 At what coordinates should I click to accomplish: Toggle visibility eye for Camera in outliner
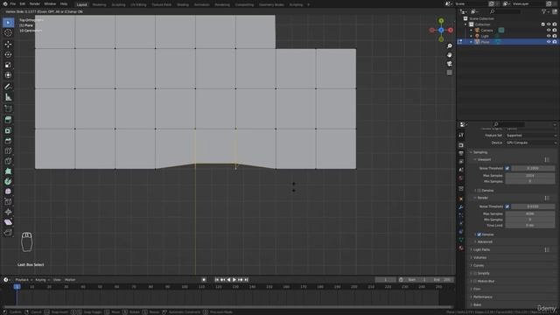(x=549, y=31)
